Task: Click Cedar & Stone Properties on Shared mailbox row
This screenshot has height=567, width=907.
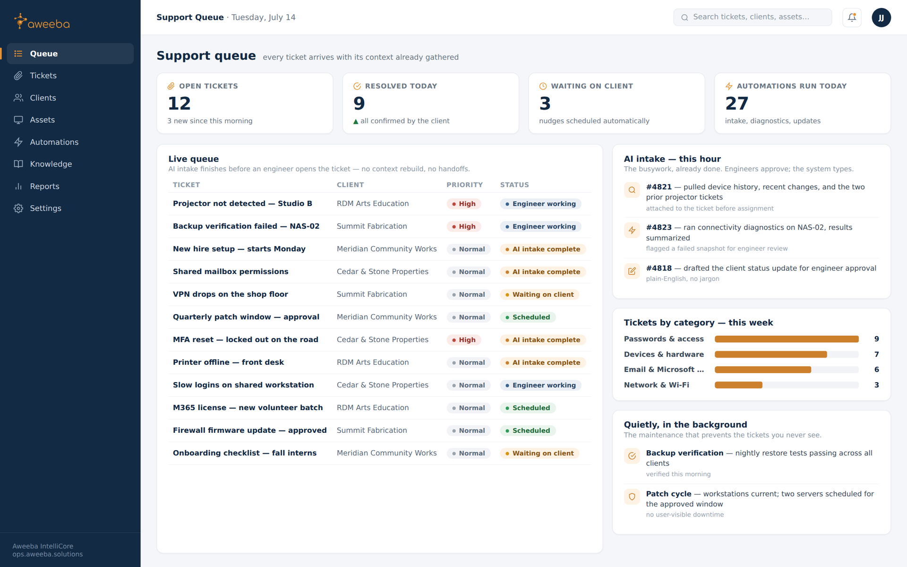Action: (383, 272)
